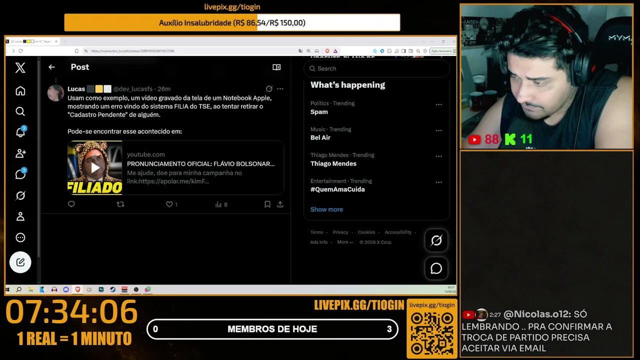Click the browser address bar URL
The height and width of the screenshot is (360, 640).
132,51
